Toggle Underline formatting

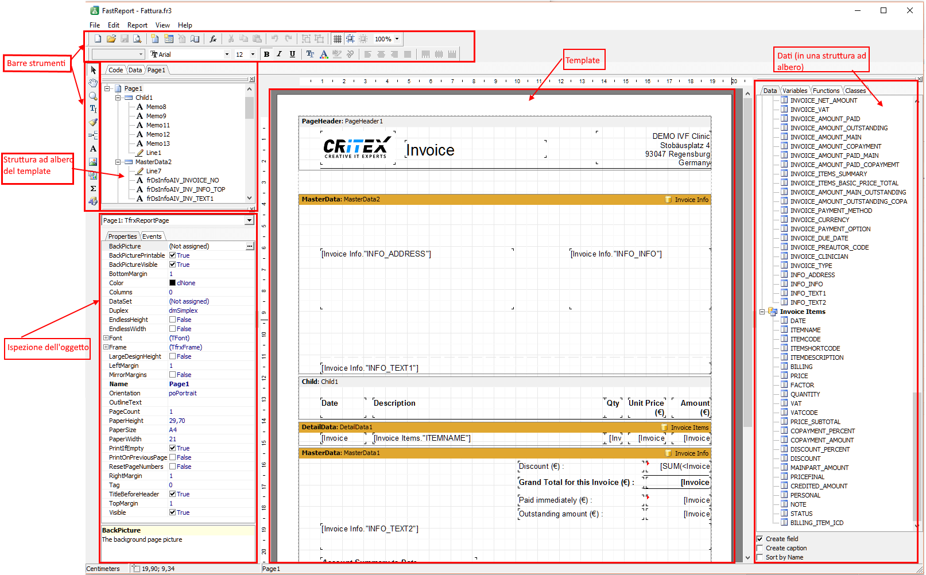[292, 55]
